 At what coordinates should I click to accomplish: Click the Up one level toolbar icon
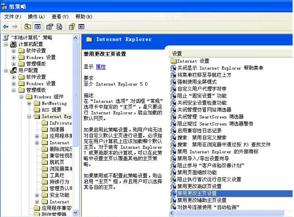pos(28,26)
